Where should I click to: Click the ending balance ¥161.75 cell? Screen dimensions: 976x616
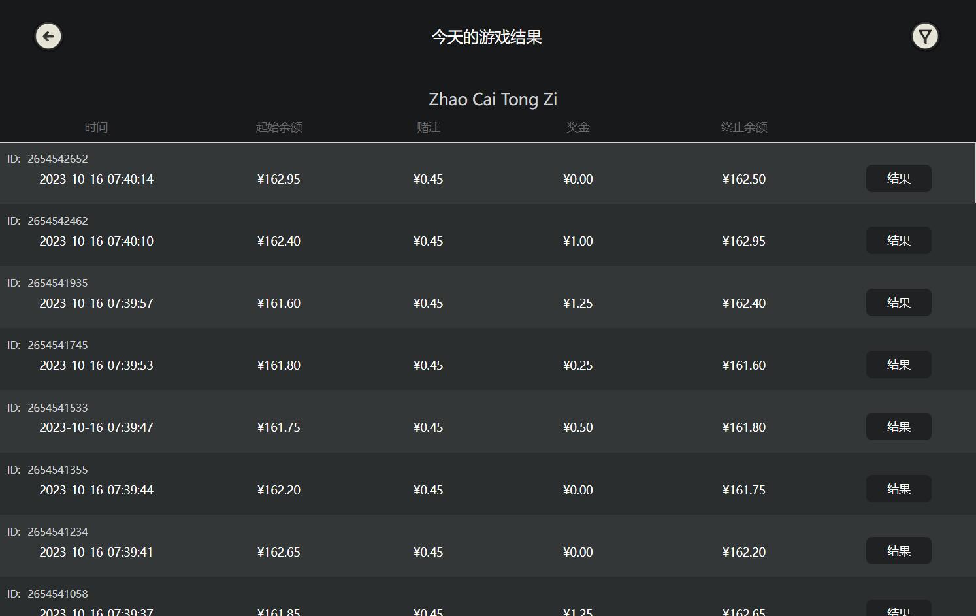point(744,490)
